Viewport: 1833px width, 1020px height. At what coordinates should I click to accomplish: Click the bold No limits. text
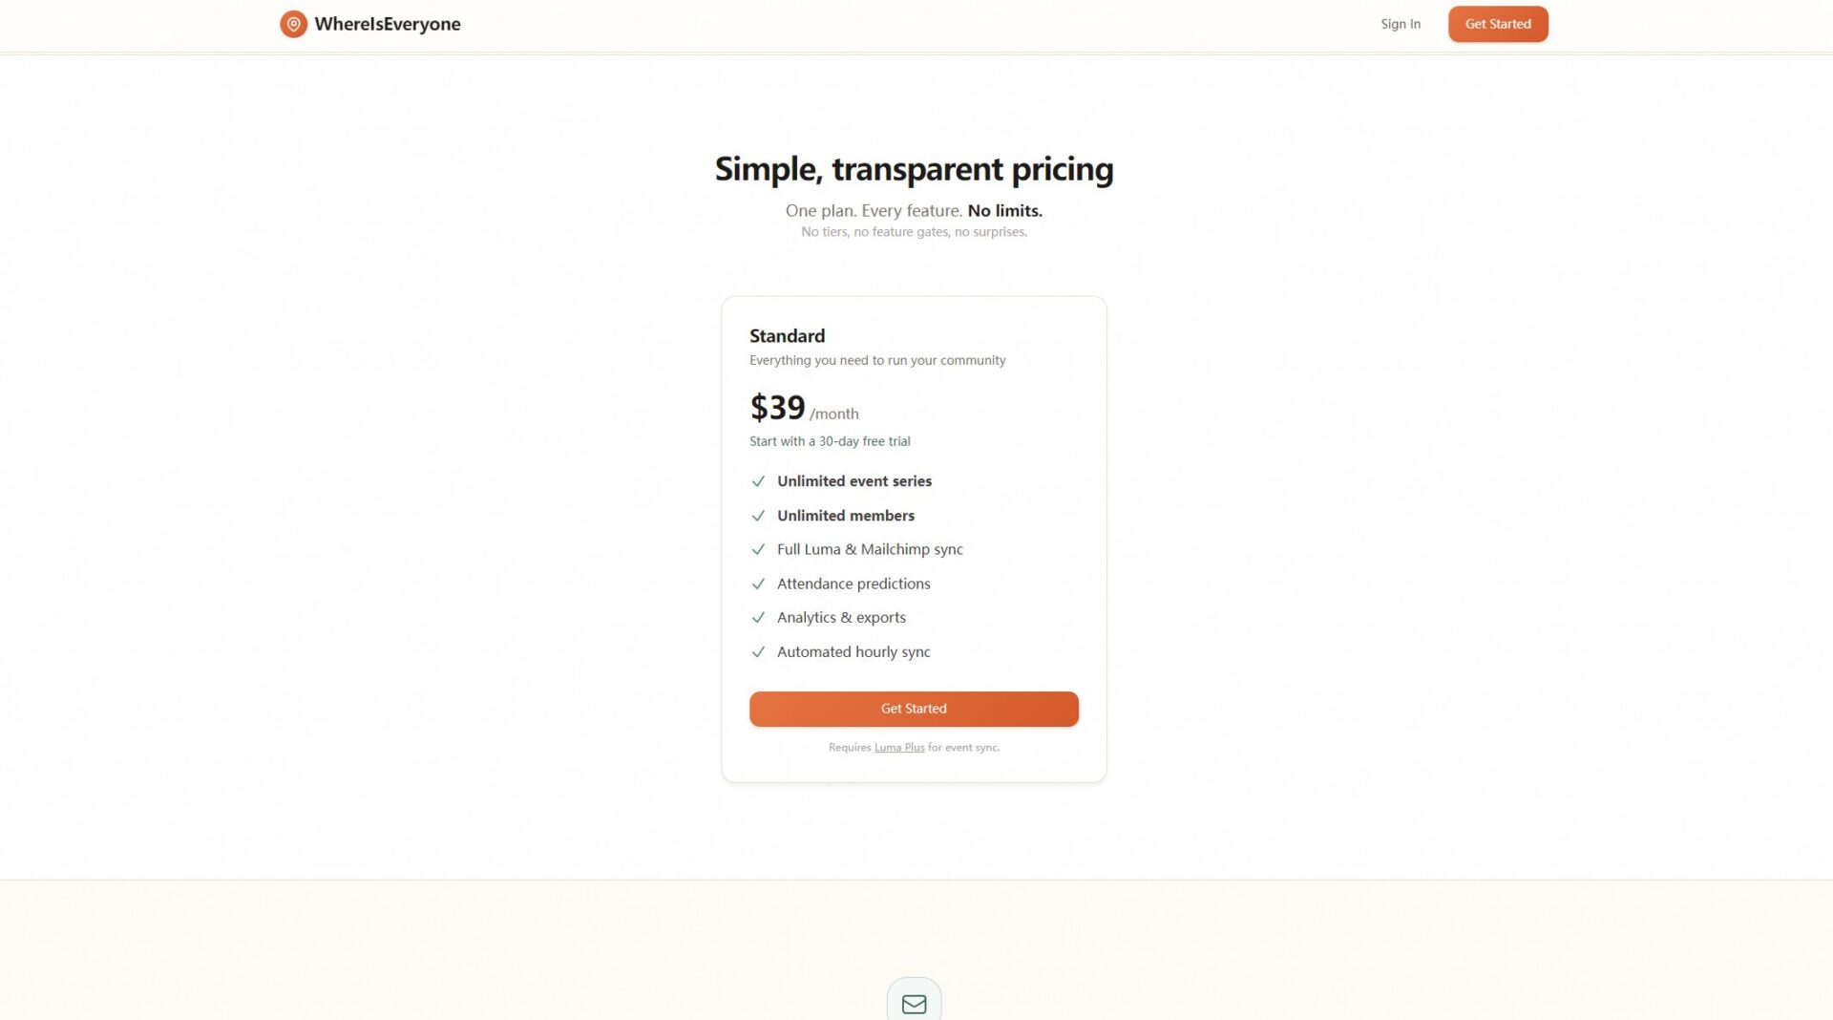tap(1004, 211)
